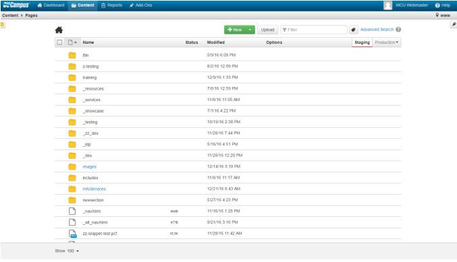Expand the New button dropdown arrow
The width and height of the screenshot is (457, 262).
(250, 30)
